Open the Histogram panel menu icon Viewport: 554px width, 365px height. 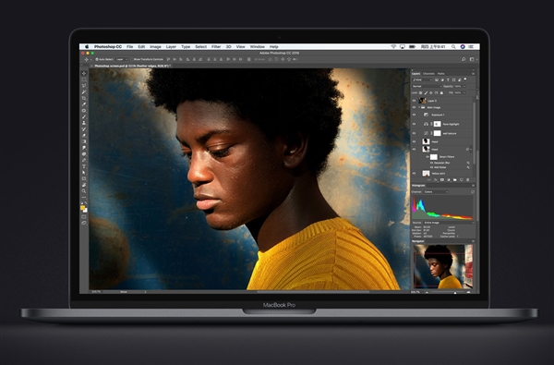coord(473,186)
